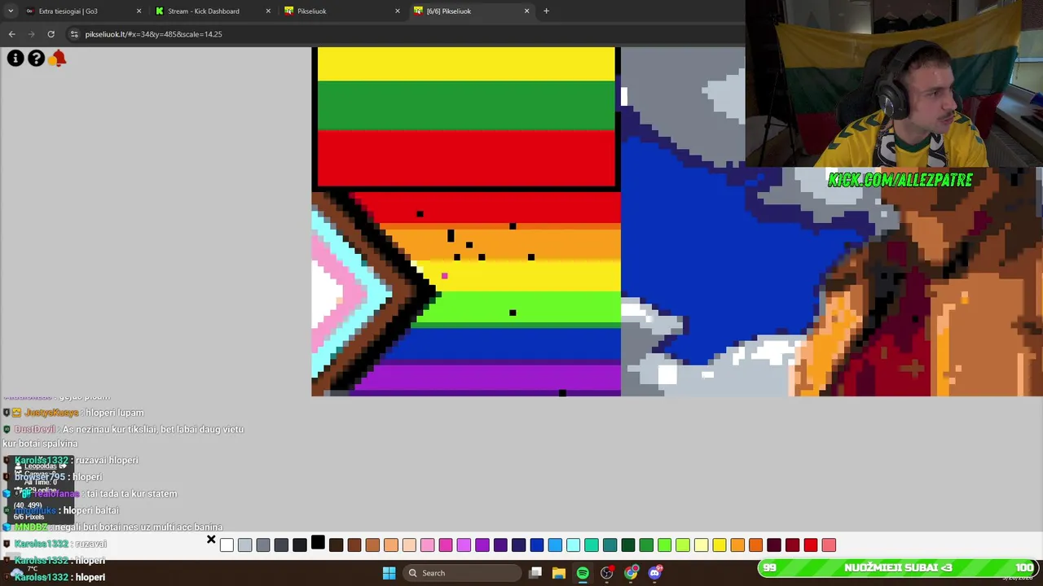Open Discord from the taskbar
Viewport: 1043px width, 586px height.
(x=654, y=573)
